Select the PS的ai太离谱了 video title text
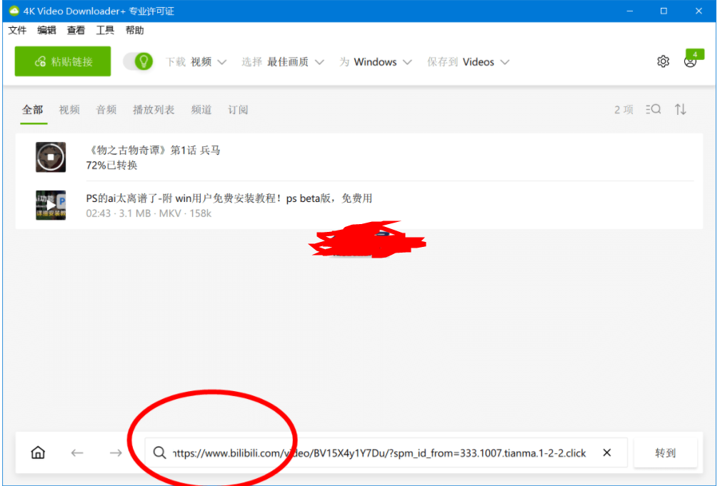The image size is (720, 486). click(x=229, y=198)
